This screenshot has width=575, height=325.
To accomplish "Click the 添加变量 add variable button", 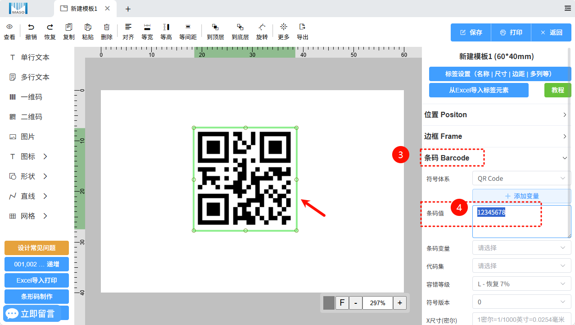I will tap(521, 196).
